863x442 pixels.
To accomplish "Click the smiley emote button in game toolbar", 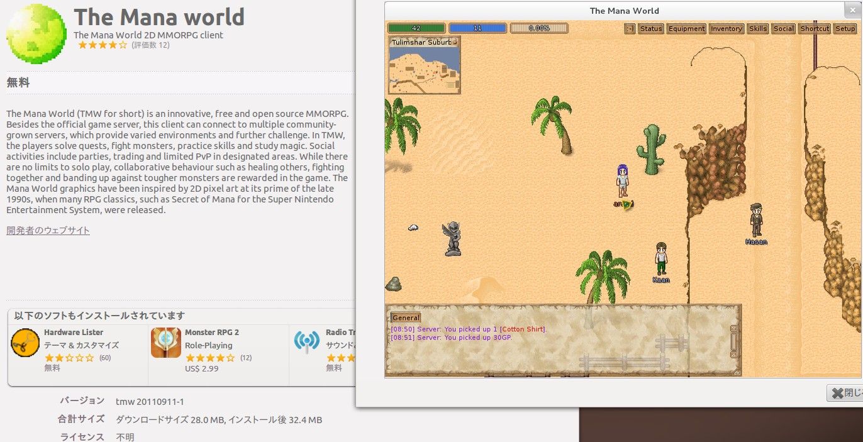I will pyautogui.click(x=630, y=28).
